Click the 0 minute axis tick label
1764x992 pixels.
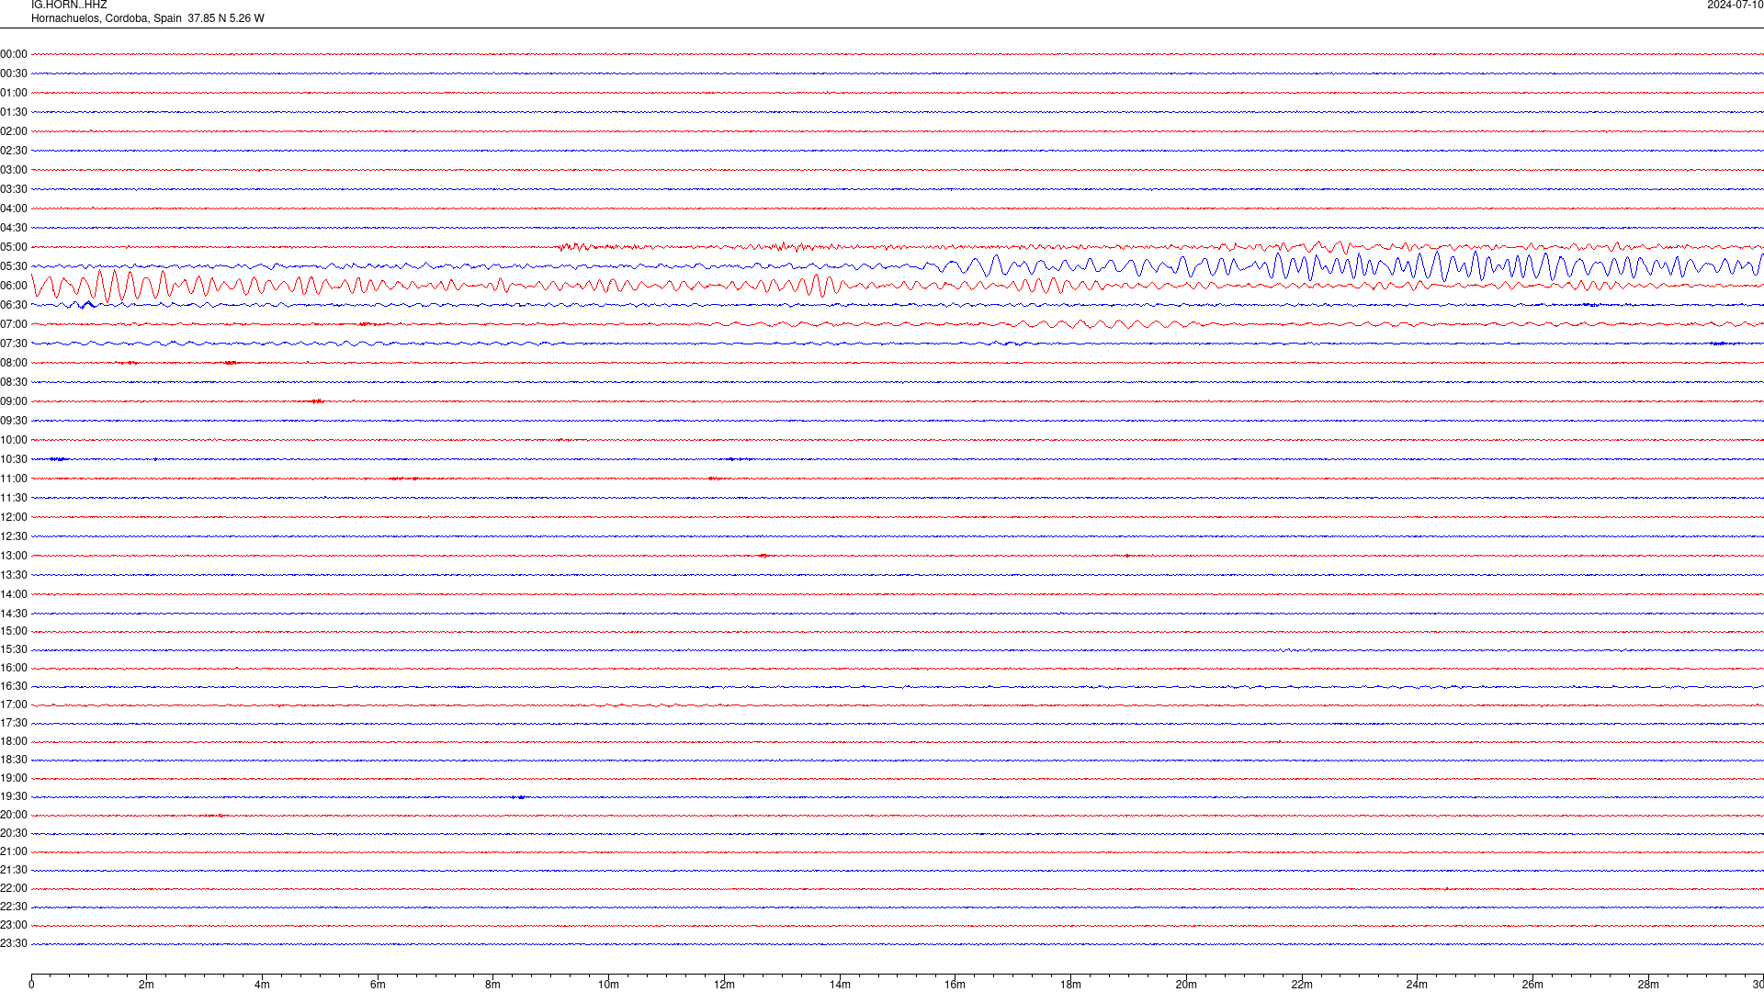pos(31,985)
